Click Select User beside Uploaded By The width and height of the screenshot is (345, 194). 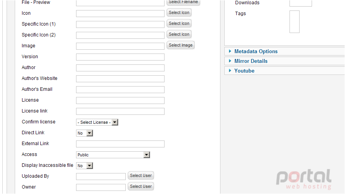click(x=141, y=175)
